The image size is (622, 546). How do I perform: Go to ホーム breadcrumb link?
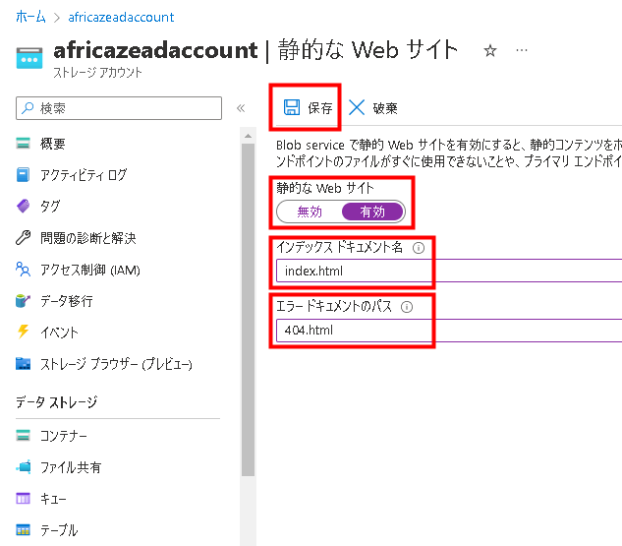pos(30,17)
